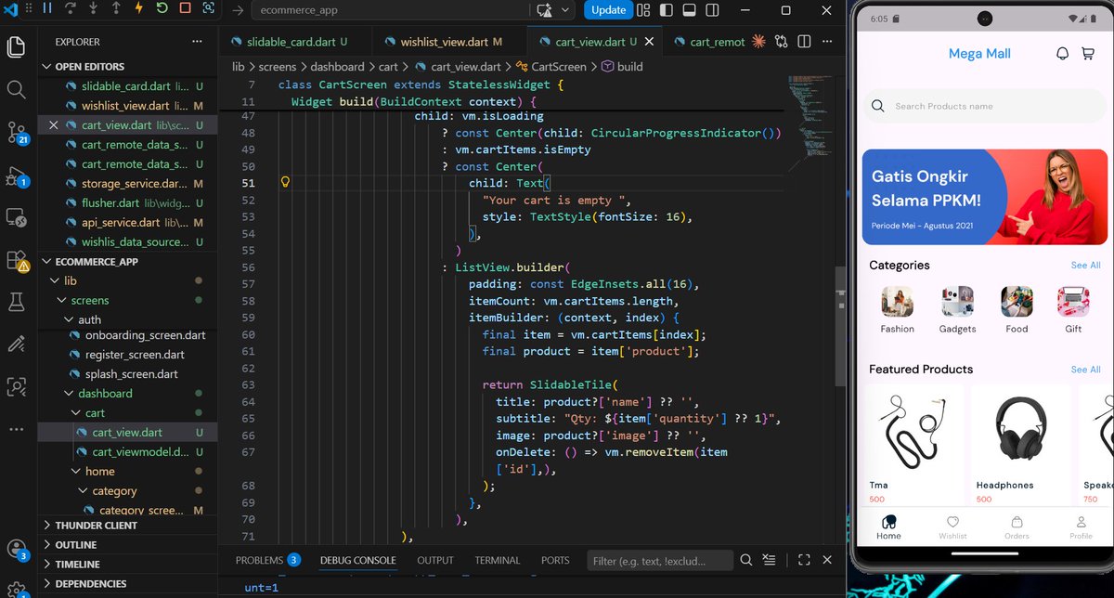Viewport: 1114px width, 598px height.
Task: Trigger Hot Reload with the lightning icon
Action: point(138,9)
